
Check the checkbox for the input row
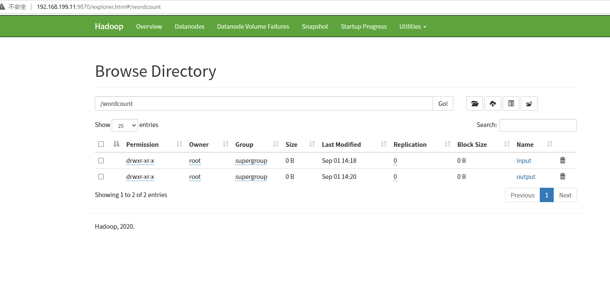point(101,160)
